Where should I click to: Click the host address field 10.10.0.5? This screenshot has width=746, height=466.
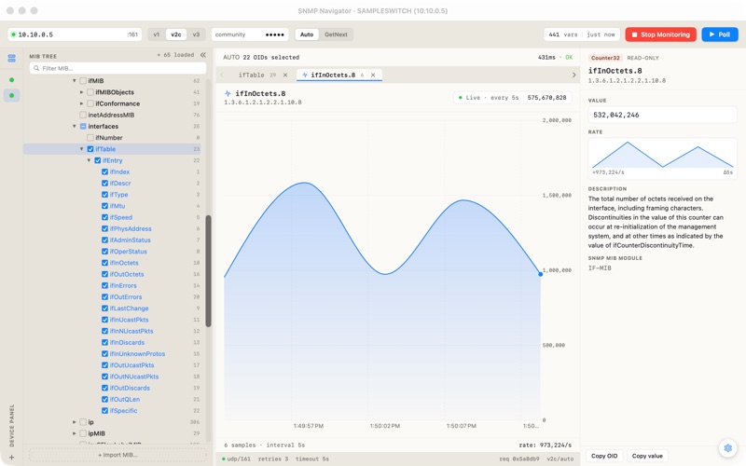[x=75, y=34]
